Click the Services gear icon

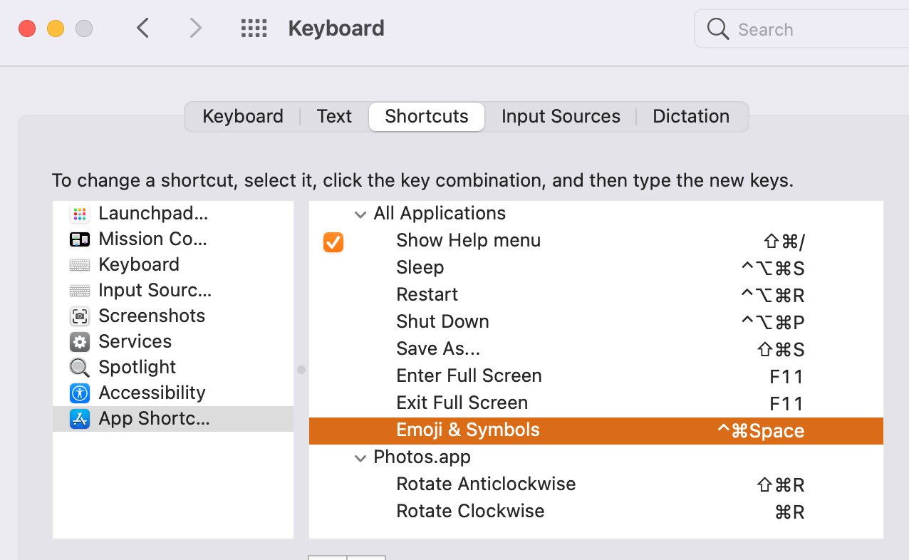point(80,342)
